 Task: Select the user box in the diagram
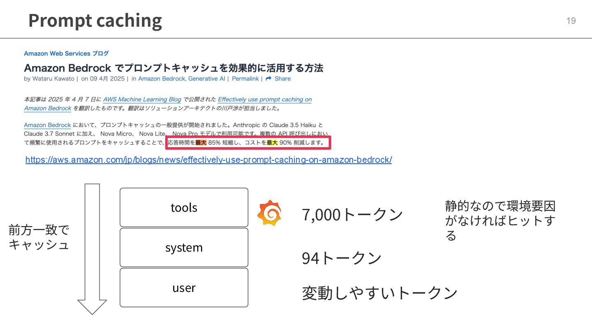(x=184, y=287)
